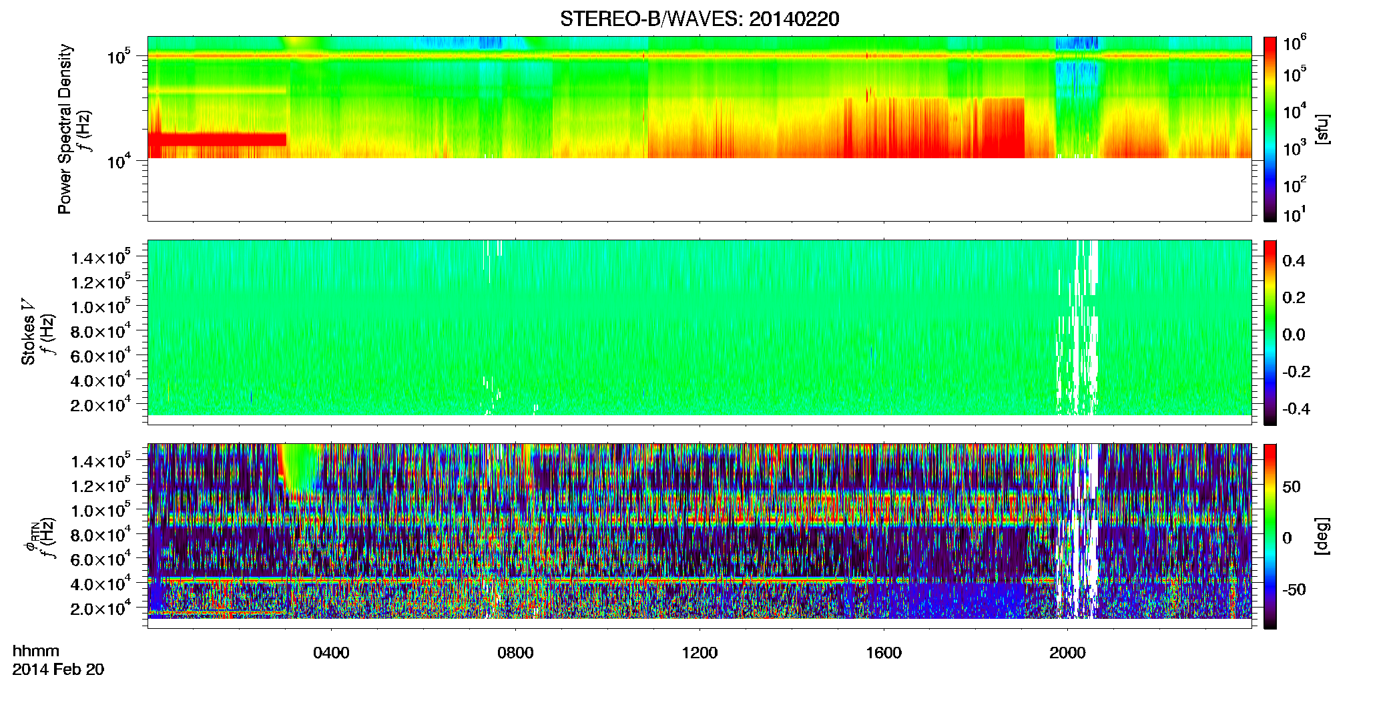Click the [deg] unit label
The image size is (1399, 721).
(1322, 536)
